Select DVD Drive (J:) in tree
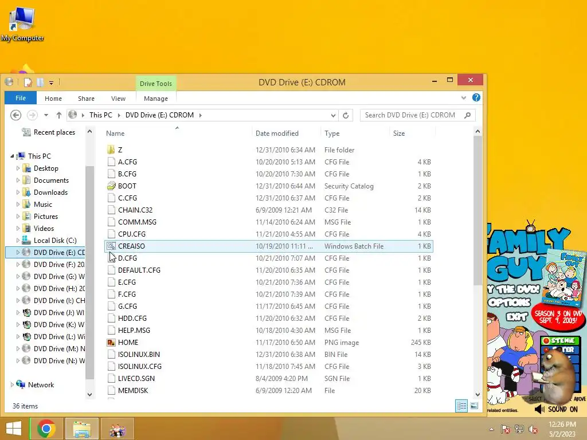This screenshot has width=587, height=440. (x=59, y=312)
